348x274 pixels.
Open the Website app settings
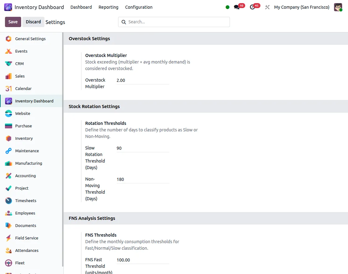22,113
